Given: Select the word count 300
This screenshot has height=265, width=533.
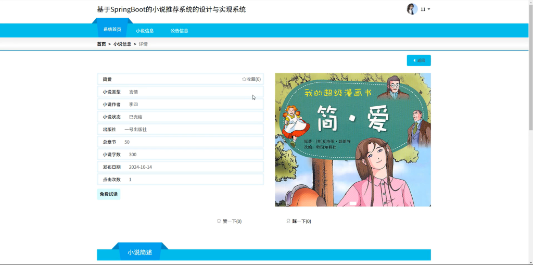Looking at the screenshot, I should [133, 155].
